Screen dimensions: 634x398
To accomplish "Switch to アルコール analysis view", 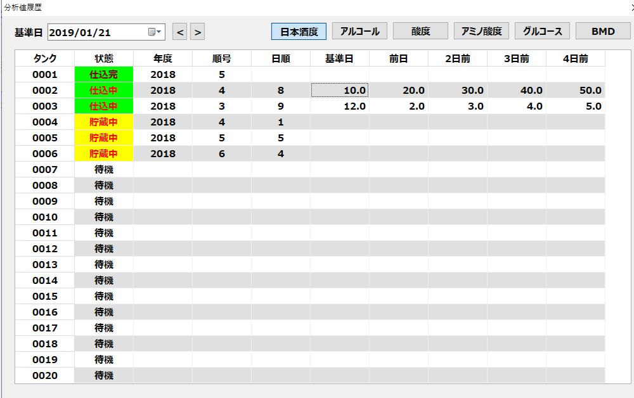I will click(x=359, y=31).
